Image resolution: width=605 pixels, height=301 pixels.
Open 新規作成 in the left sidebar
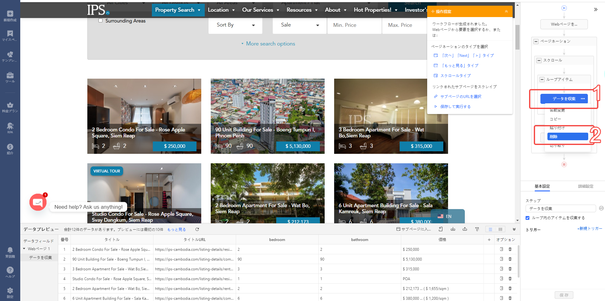point(10,15)
